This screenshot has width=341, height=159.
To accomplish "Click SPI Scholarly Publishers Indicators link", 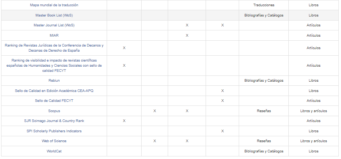I will coord(54,131).
